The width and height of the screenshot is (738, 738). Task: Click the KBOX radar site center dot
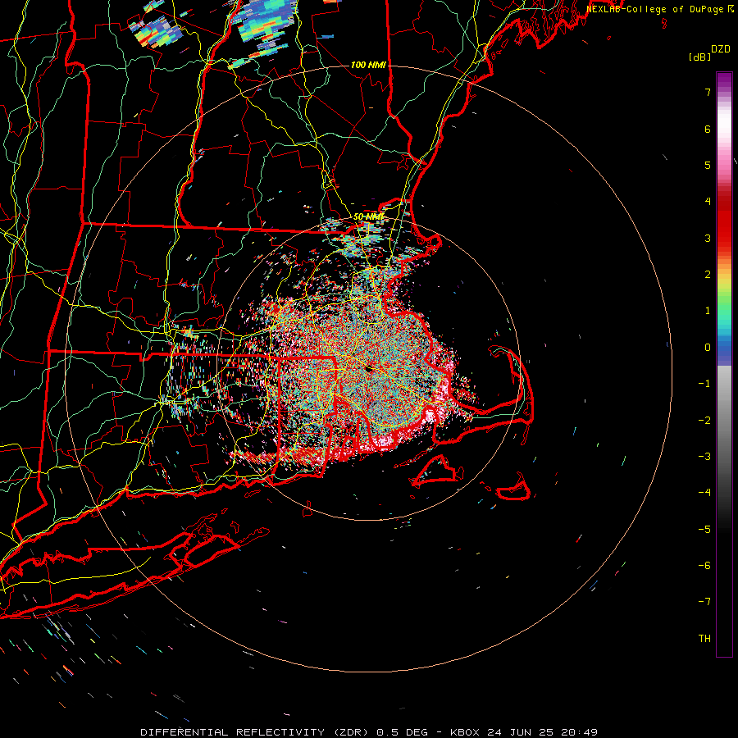point(369,369)
